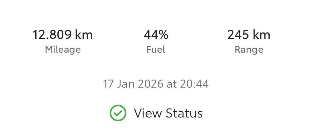312x131 pixels.
Task: Open the View Status link
Action: coord(168,113)
